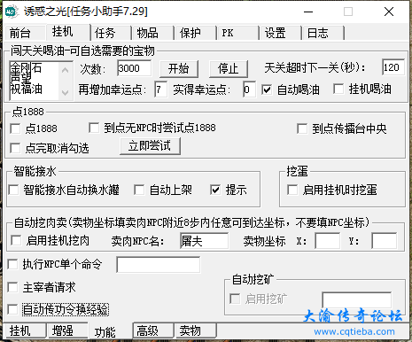
Task: Check the 启用挂机挖肉 checkbox
Action: [x=16, y=240]
